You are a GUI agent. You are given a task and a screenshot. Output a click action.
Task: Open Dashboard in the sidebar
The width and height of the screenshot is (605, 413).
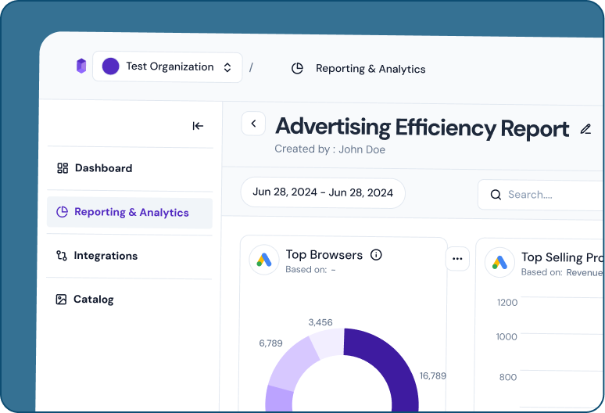[x=130, y=168]
